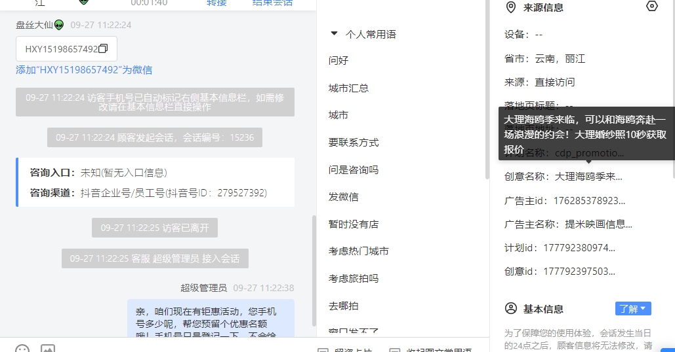675x352 pixels.
Task: Click the alien emoji after 盘丝大仙
Action: [59, 25]
